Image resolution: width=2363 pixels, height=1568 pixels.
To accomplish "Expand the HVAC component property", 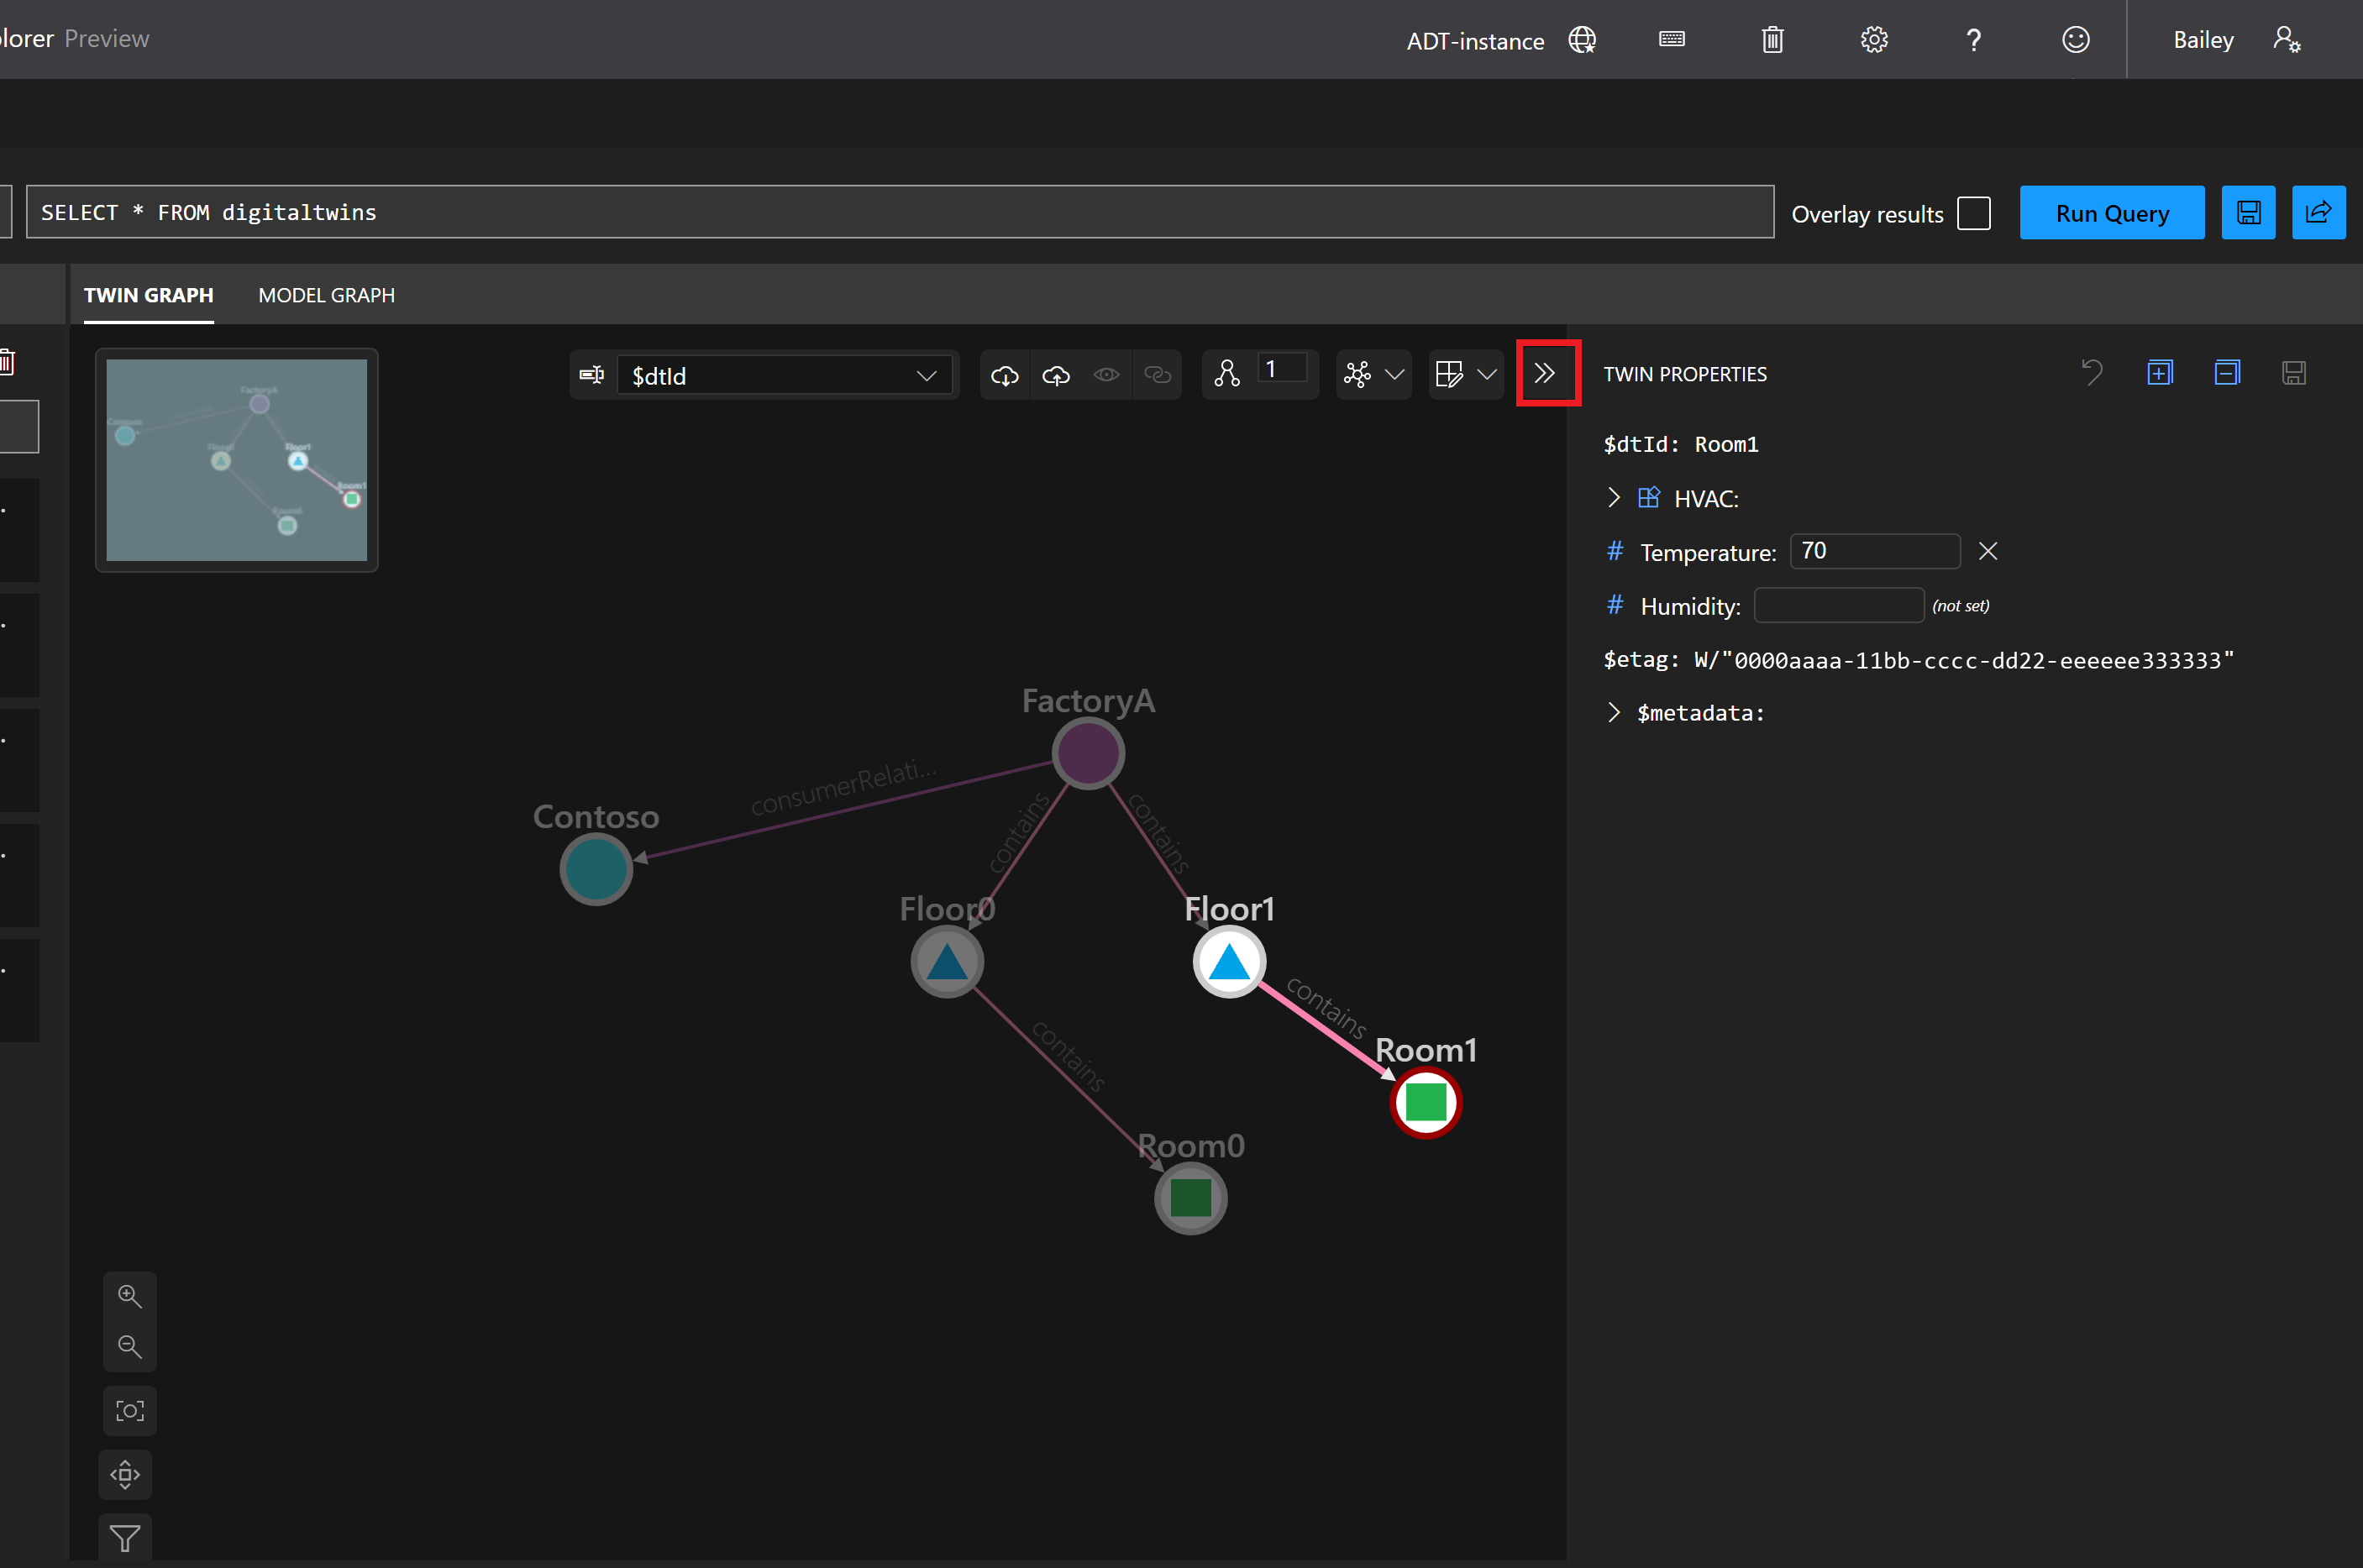I will click(1613, 498).
